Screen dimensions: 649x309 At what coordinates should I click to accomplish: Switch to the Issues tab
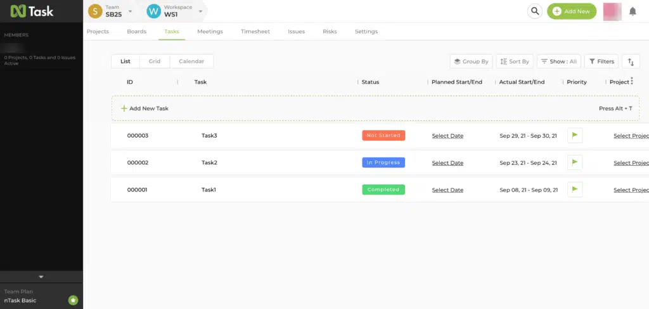[297, 32]
